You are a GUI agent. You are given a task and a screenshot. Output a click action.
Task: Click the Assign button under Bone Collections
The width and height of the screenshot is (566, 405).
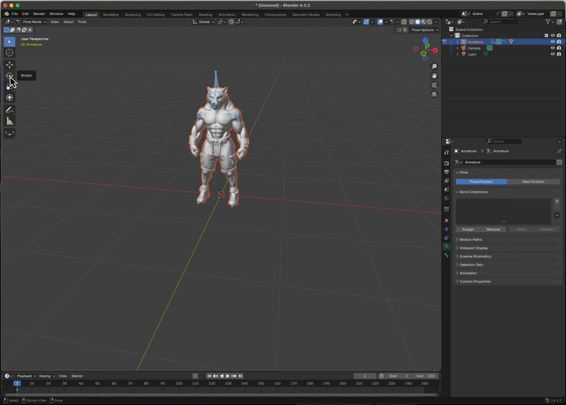pos(468,229)
